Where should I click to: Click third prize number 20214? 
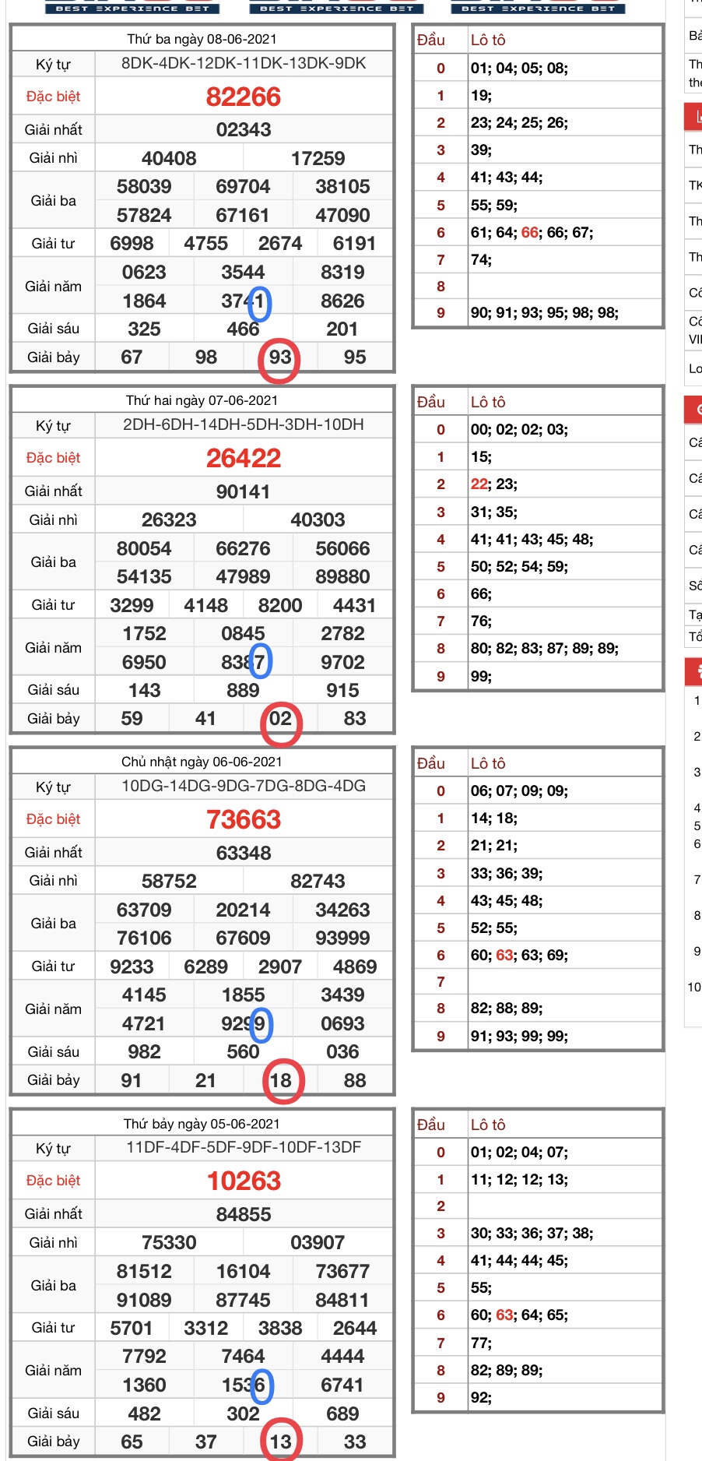[243, 910]
